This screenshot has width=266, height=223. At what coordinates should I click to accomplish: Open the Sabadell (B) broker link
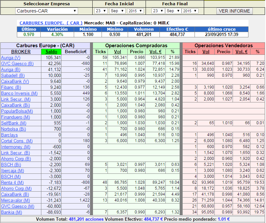click(x=13, y=76)
